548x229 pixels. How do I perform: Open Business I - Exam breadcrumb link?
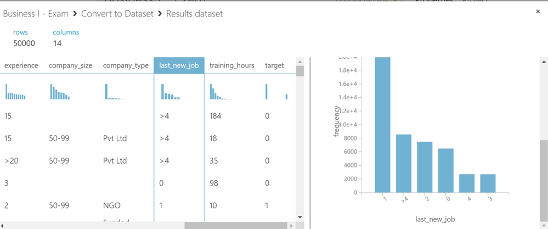click(x=36, y=14)
